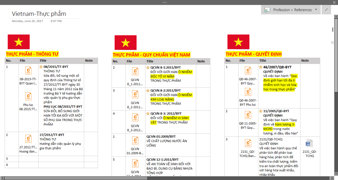Screen dimensions: 338x180
Task: Select the Vietnam flag above THỰC PHẨM - QUYẾT ĐỊNH
Action: [x=238, y=42]
